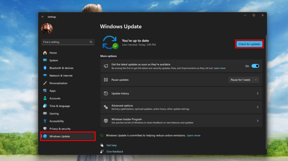
Task: Click the Bluetooth icon in sidebar
Action: (45, 68)
